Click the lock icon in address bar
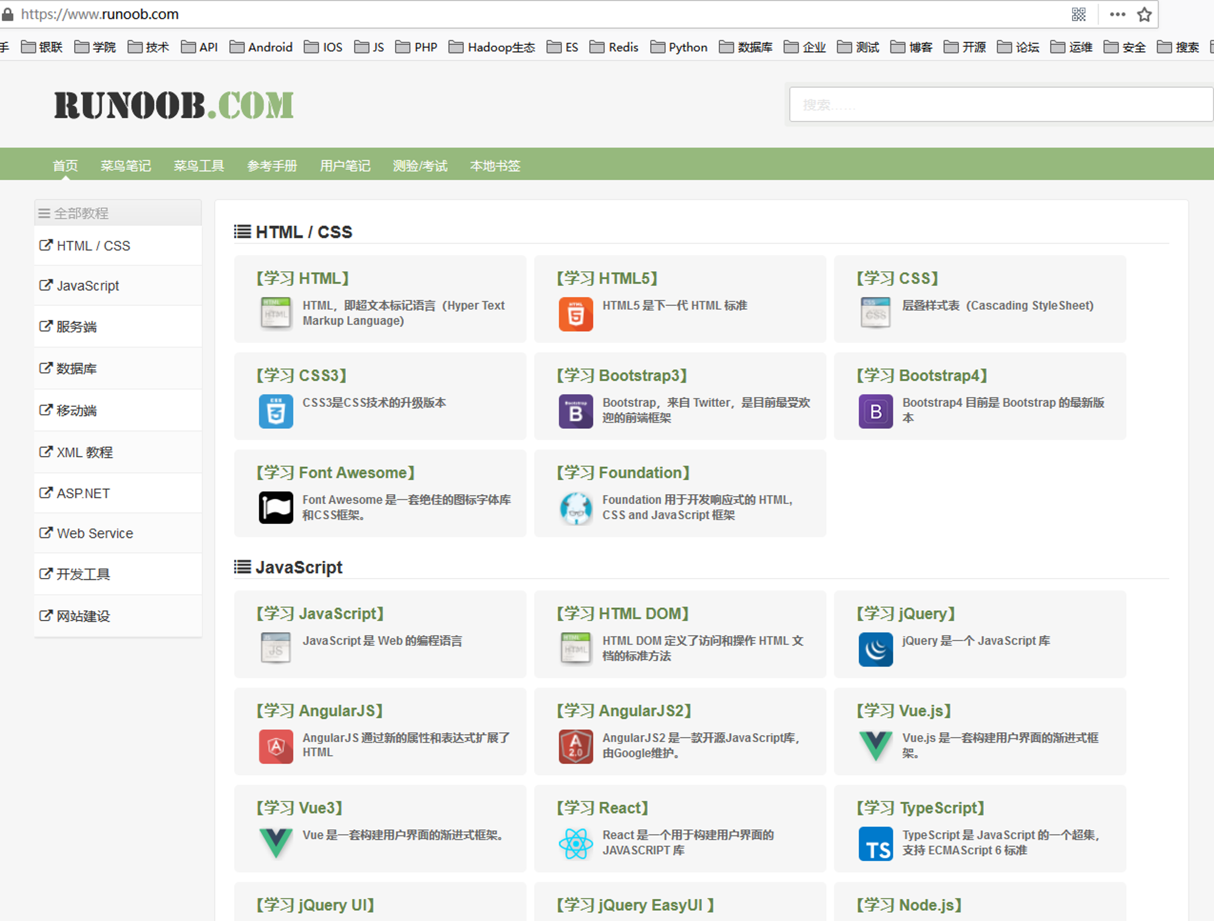The image size is (1214, 921). click(7, 14)
